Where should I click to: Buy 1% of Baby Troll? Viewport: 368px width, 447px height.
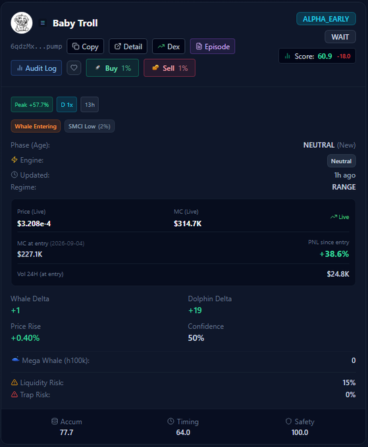(112, 68)
